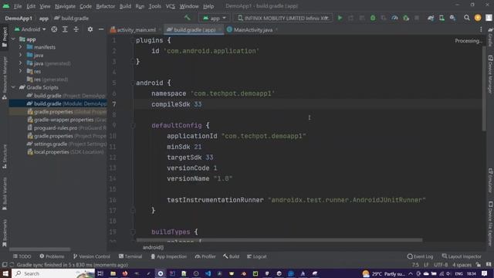Click the Make Project hammer icon
494x278 pixels.
188,18
